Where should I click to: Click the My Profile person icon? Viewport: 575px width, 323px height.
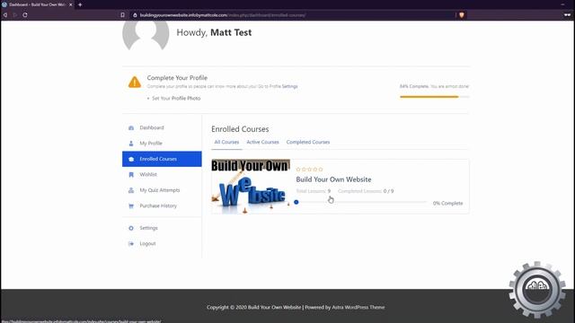click(x=131, y=144)
